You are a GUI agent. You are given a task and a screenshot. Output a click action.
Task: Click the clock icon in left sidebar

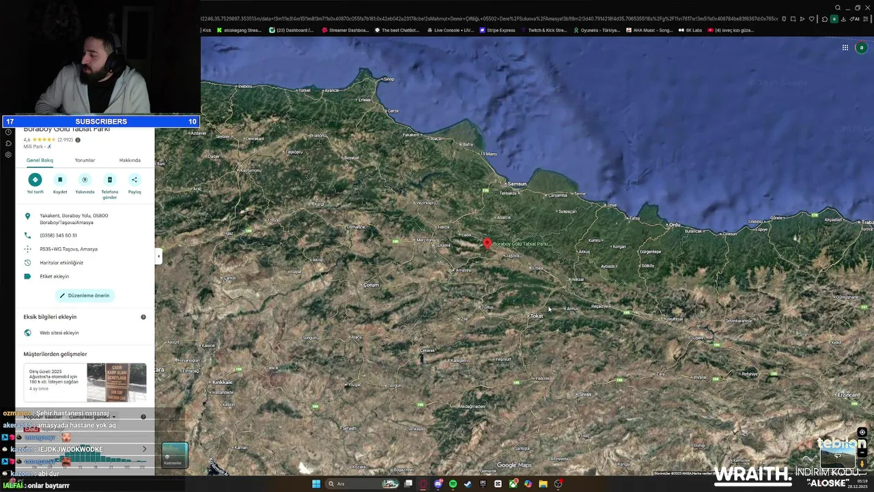click(x=8, y=132)
